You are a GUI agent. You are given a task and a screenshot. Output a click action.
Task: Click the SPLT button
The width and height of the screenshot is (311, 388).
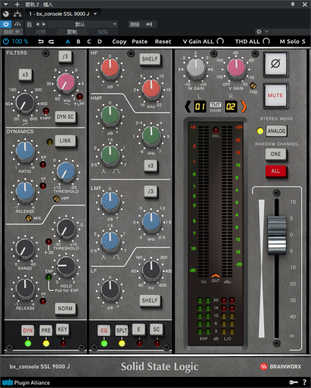click(x=122, y=330)
